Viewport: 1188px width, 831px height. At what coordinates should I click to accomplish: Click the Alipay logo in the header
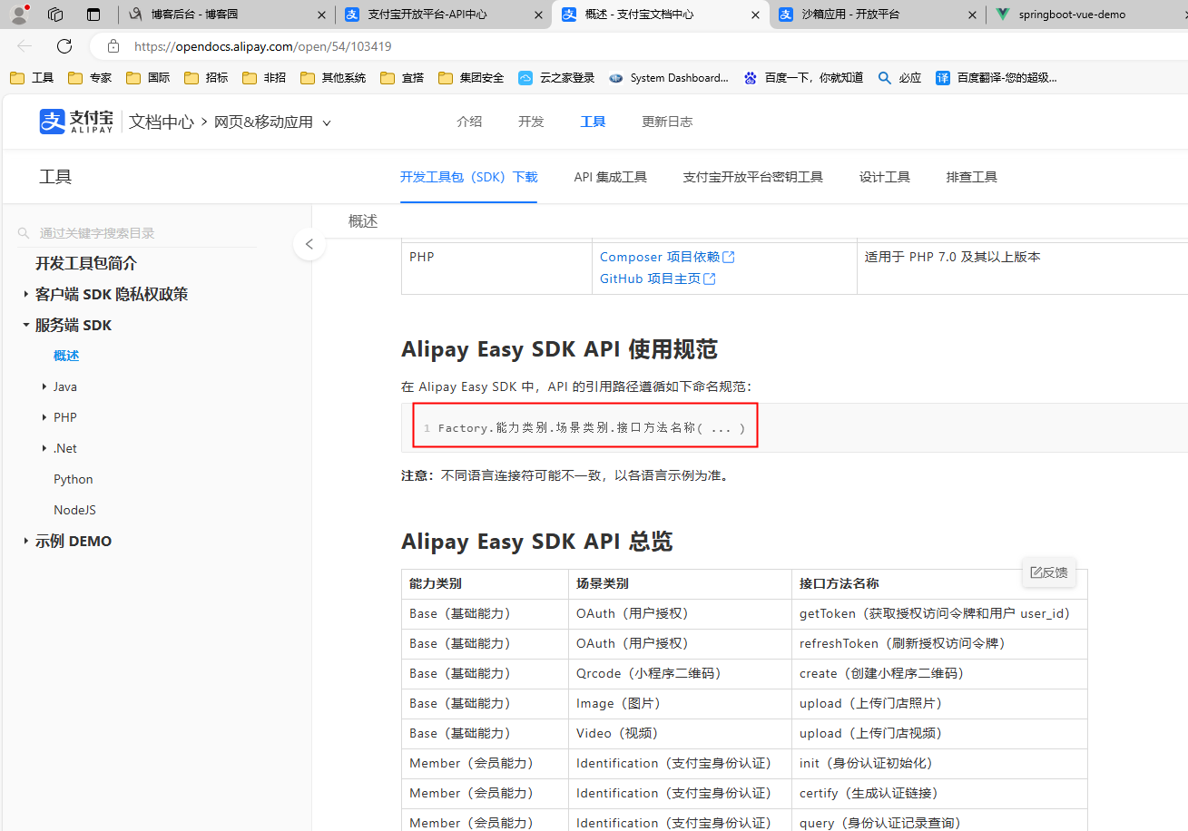point(76,122)
